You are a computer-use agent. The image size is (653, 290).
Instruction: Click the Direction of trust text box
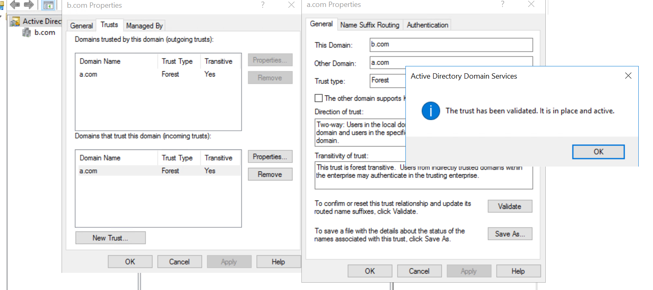361,132
